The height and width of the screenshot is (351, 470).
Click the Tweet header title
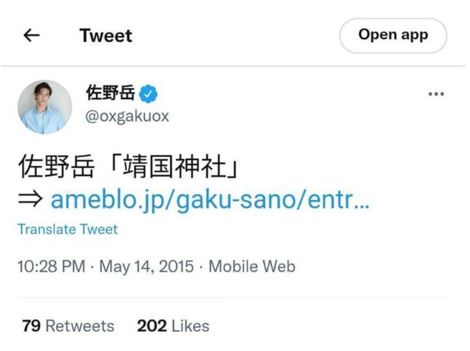(x=106, y=36)
